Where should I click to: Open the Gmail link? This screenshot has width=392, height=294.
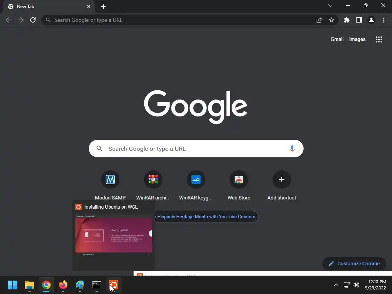tap(337, 39)
